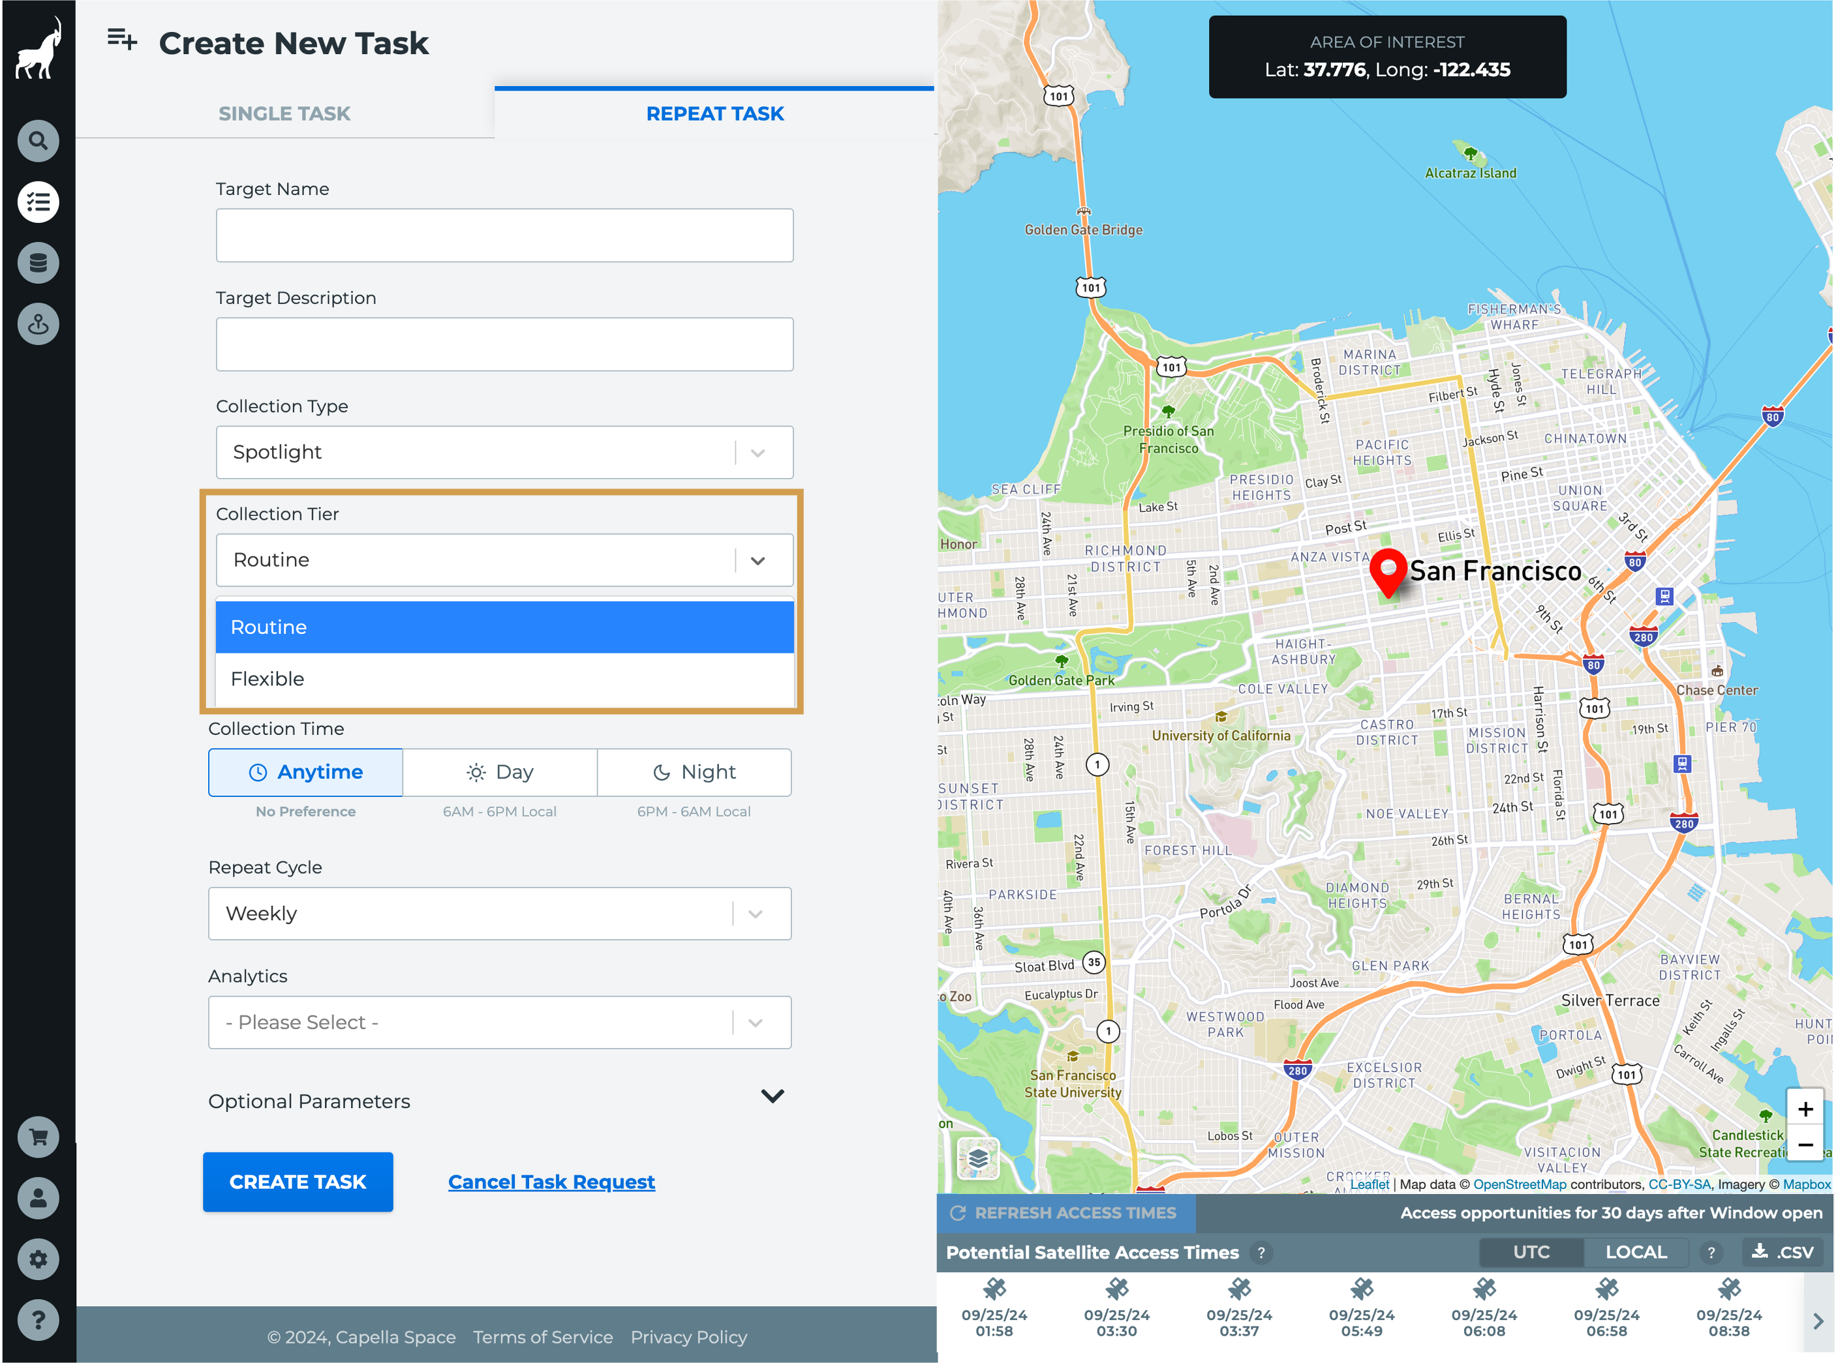Open the map pin sidebar icon
This screenshot has width=1836, height=1363.
click(x=38, y=324)
